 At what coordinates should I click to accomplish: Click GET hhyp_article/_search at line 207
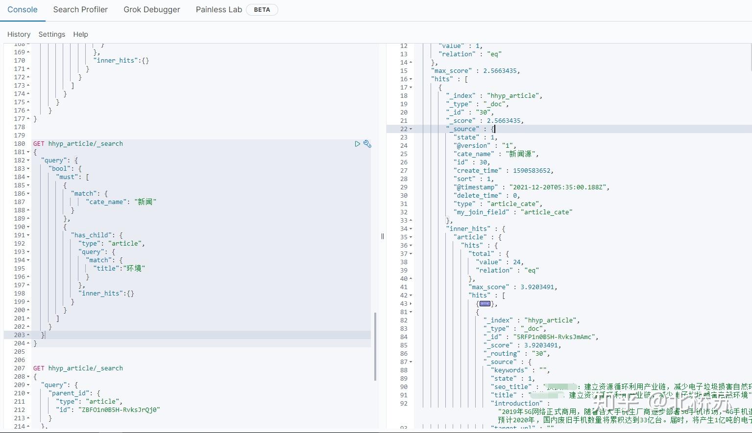[x=78, y=368]
